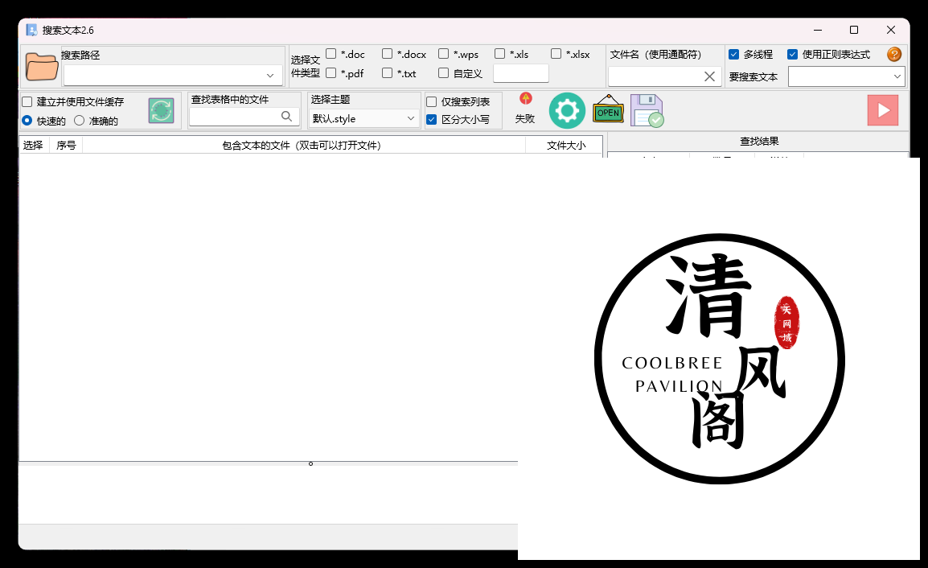Click the 包含文本的文件 column header

tap(304, 145)
